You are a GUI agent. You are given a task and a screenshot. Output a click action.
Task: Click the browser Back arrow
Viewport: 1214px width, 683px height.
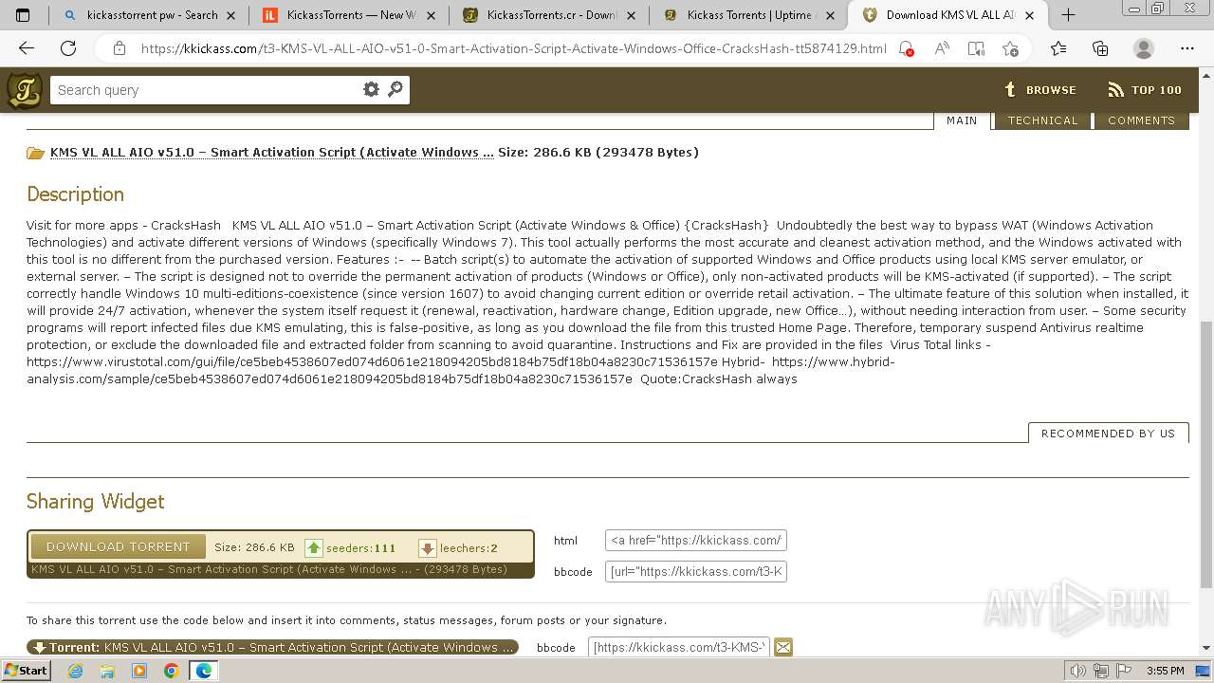point(27,48)
